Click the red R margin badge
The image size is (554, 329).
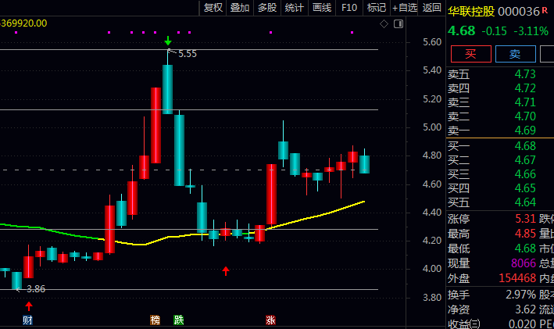pos(545,10)
